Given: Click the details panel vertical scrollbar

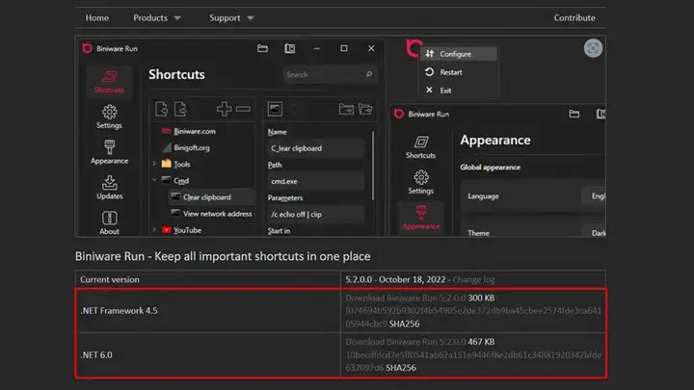Looking at the screenshot, I should click(x=373, y=166).
